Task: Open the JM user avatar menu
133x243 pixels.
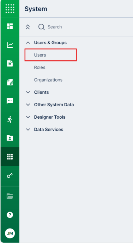Action: [10, 233]
